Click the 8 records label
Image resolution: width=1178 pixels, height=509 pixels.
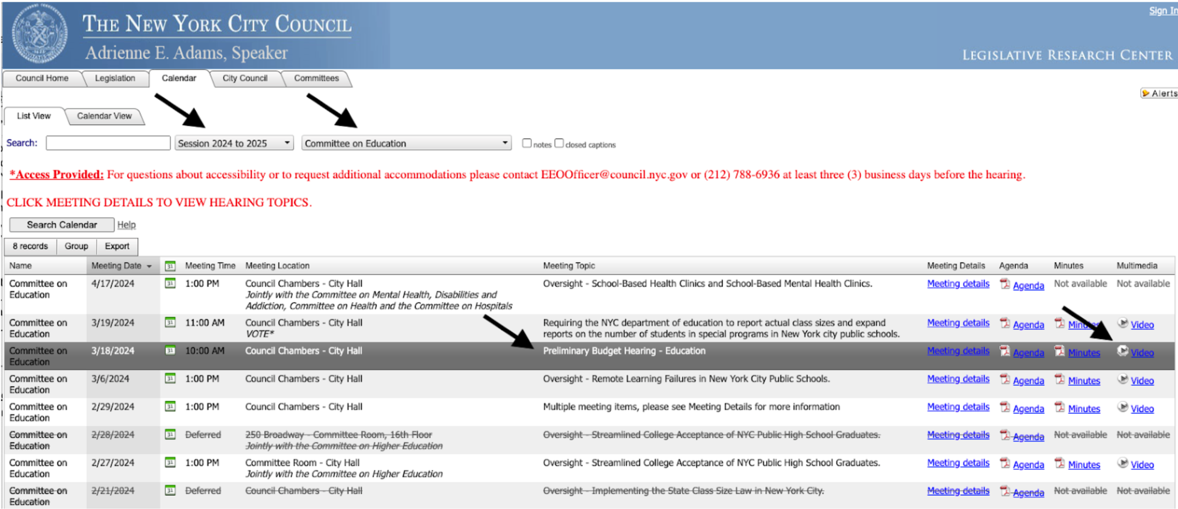point(30,246)
